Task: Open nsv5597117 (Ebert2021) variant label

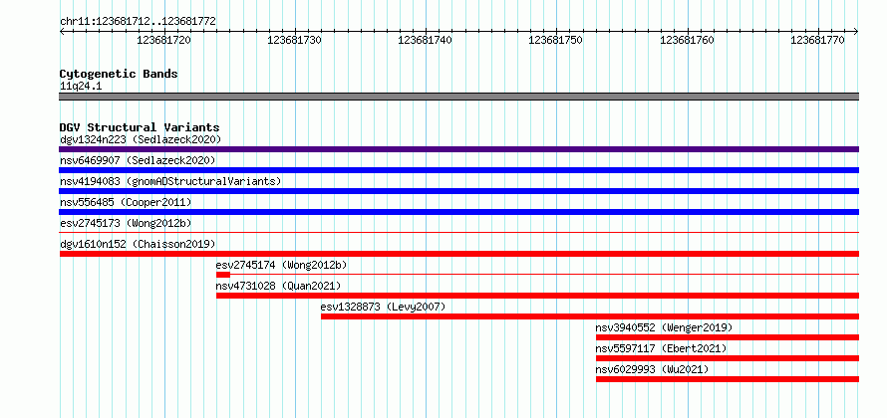Action: coord(661,348)
